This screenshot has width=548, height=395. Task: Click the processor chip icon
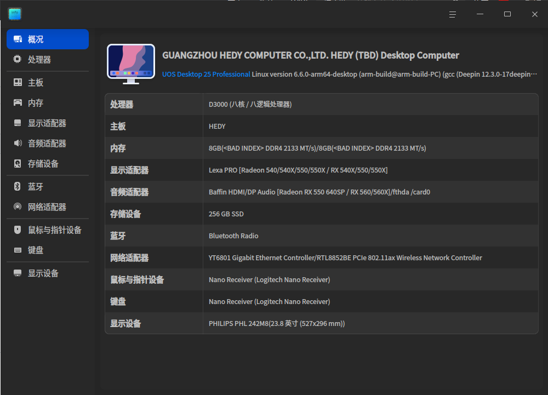point(17,59)
